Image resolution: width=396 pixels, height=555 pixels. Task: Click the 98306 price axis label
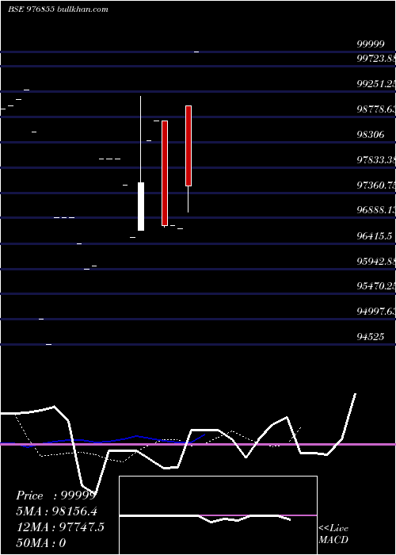click(x=371, y=135)
